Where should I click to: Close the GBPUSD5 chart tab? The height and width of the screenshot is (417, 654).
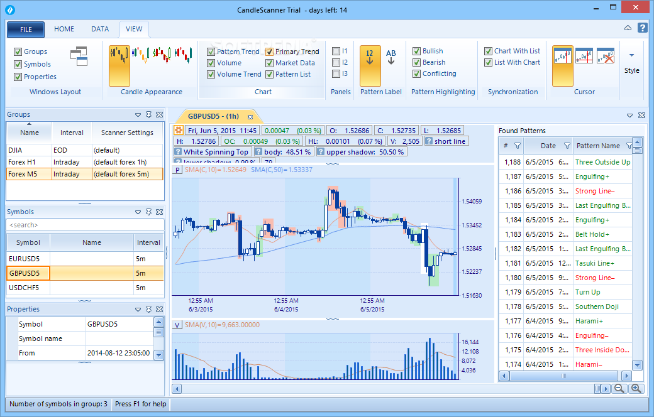pos(250,117)
